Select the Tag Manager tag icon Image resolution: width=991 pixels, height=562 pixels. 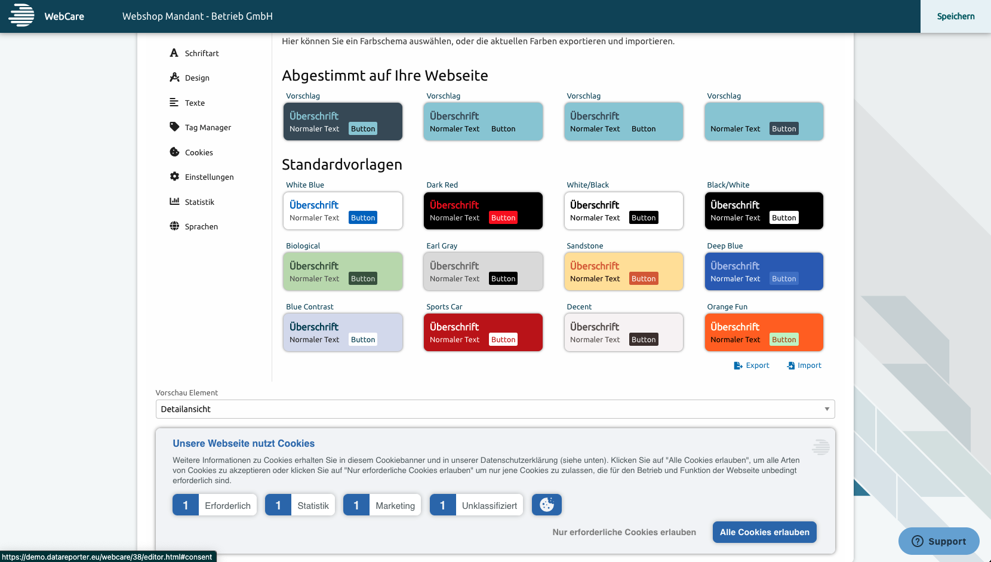(x=174, y=127)
